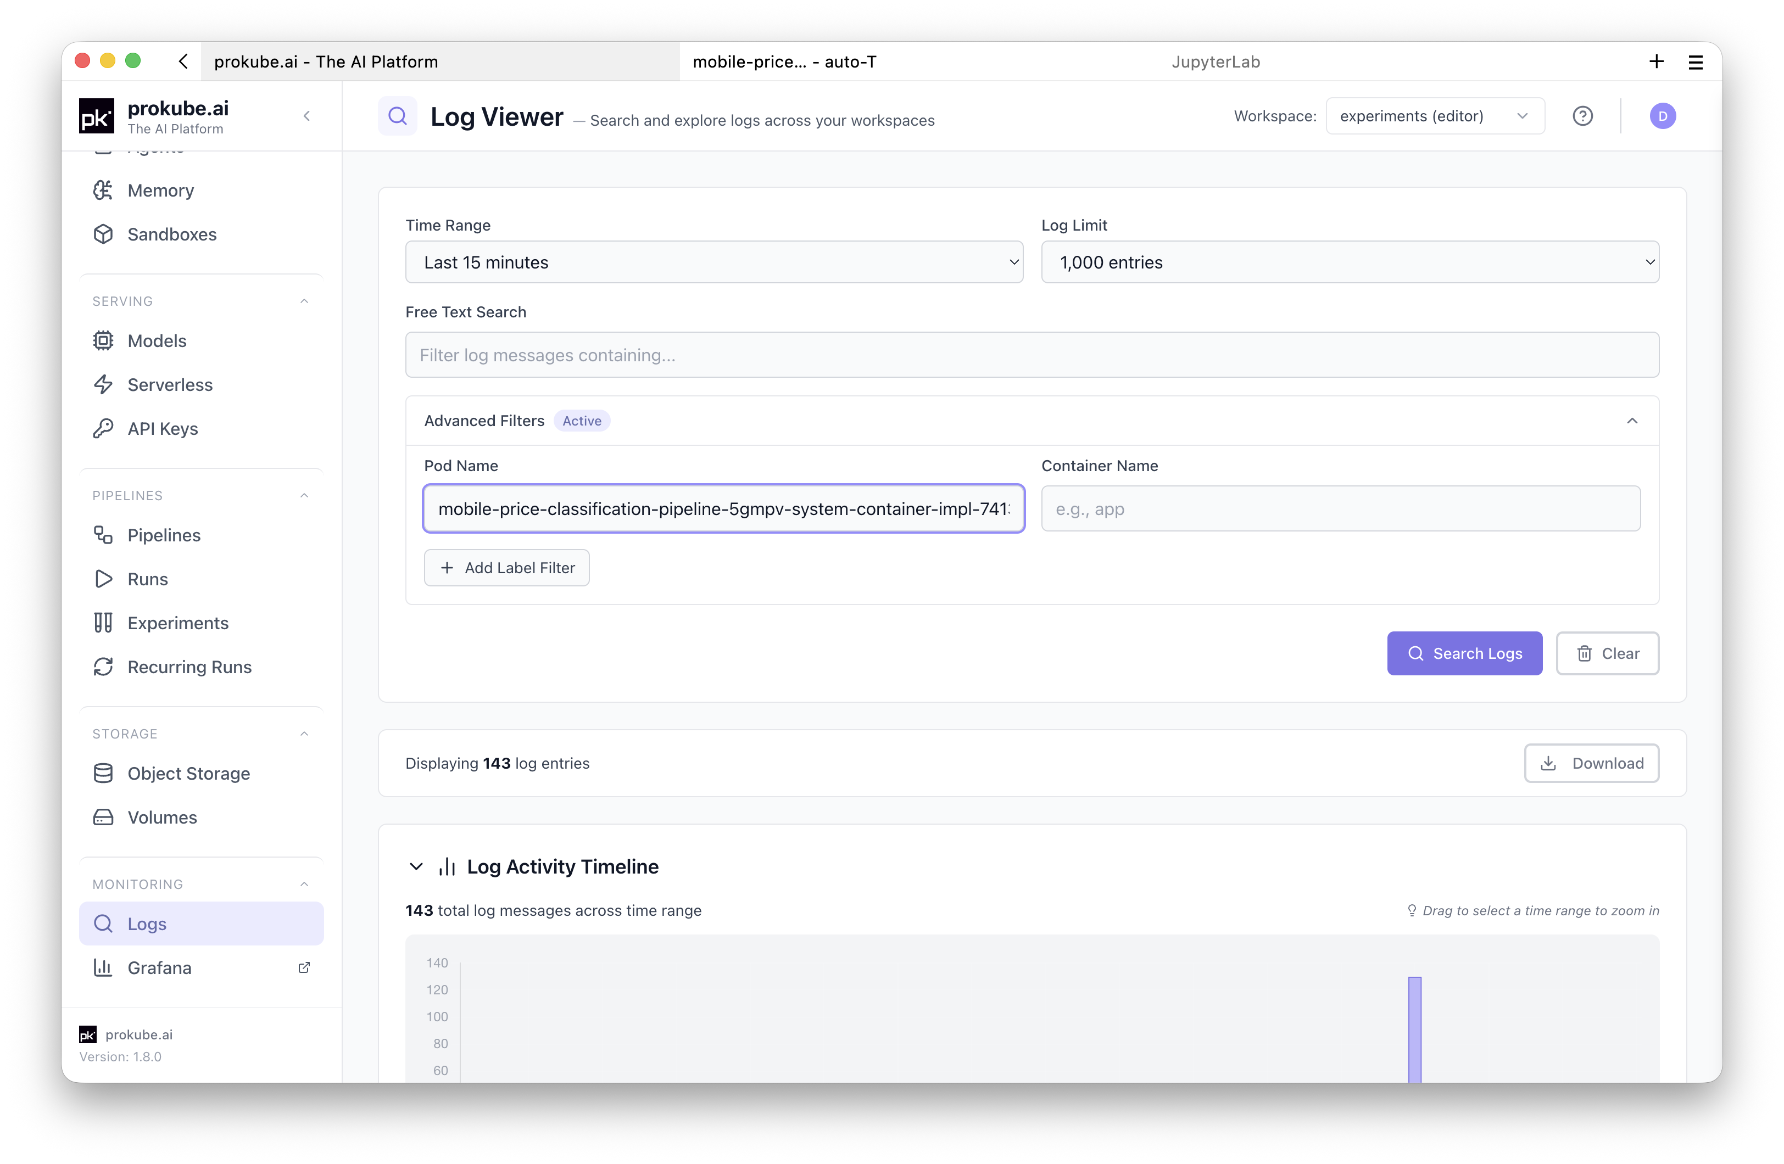1784x1164 pixels.
Task: Open the Log Limit dropdown
Action: (1350, 262)
